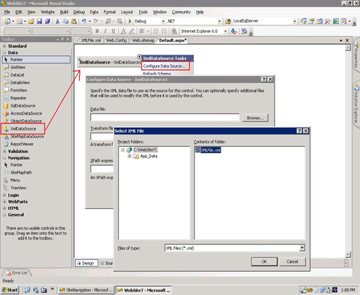Image resolution: width=360 pixels, height=295 pixels.
Task: Expand the Validation toolbox group
Action: point(4,152)
